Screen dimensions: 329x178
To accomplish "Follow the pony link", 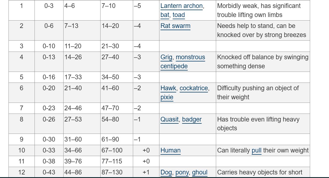I will (182, 173).
